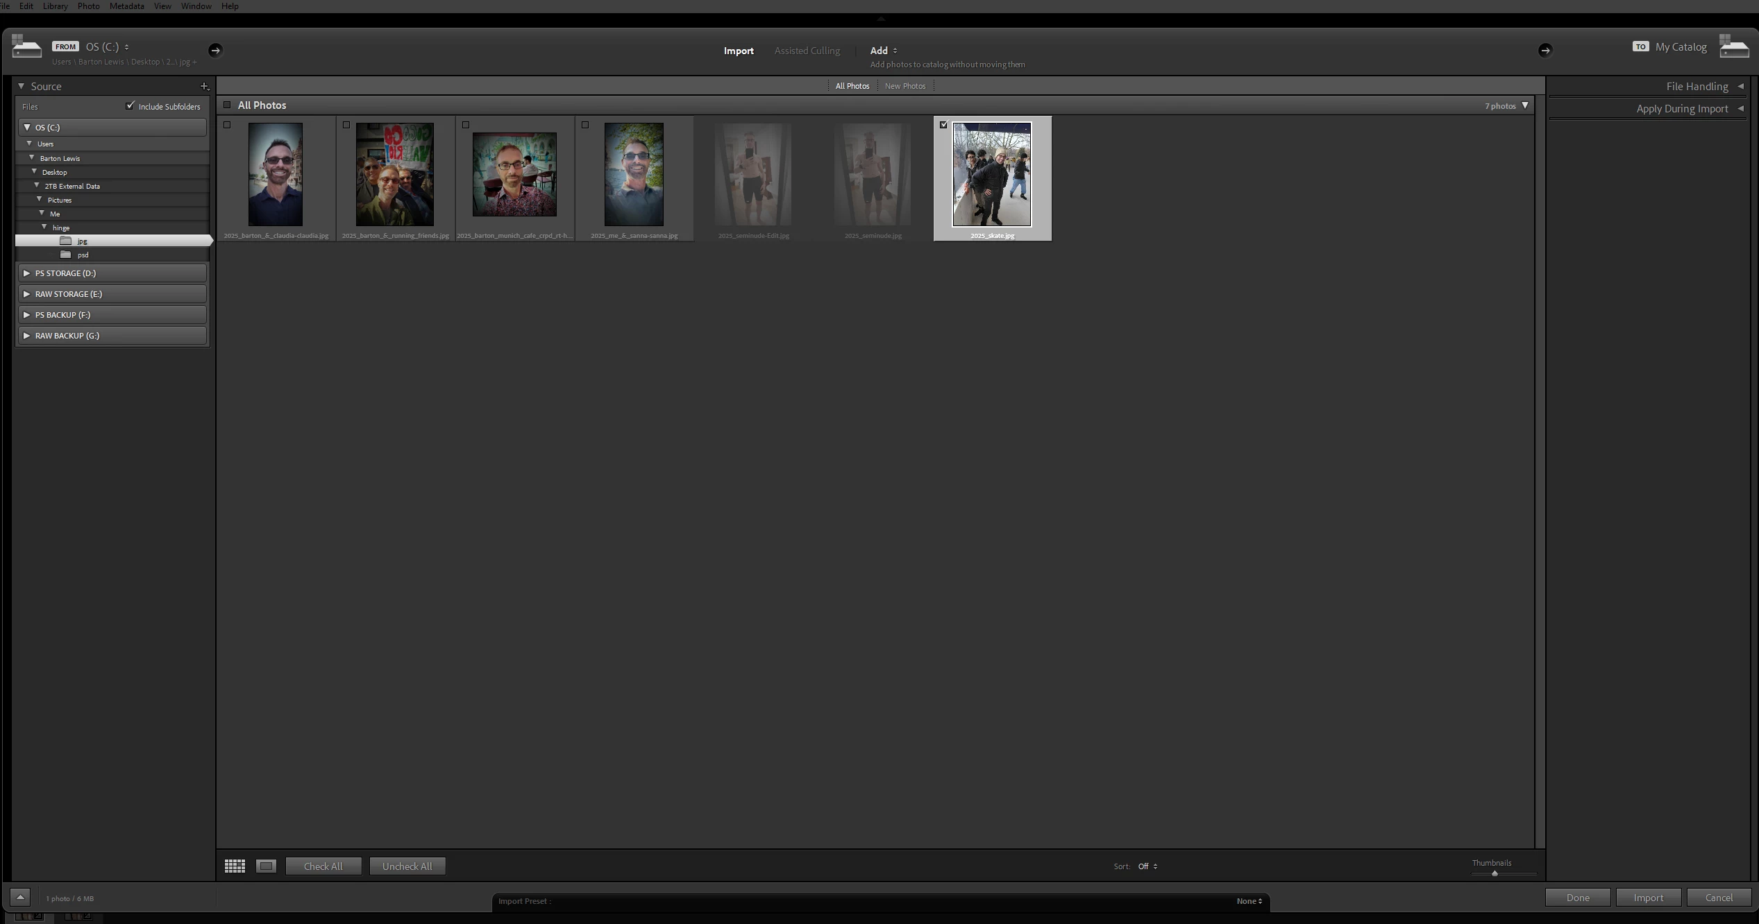Open the Library menu
Image resolution: width=1759 pixels, height=924 pixels.
tap(55, 6)
